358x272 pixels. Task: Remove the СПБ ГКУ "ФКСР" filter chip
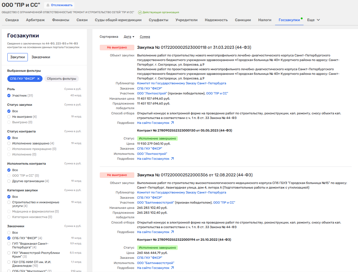38,79
